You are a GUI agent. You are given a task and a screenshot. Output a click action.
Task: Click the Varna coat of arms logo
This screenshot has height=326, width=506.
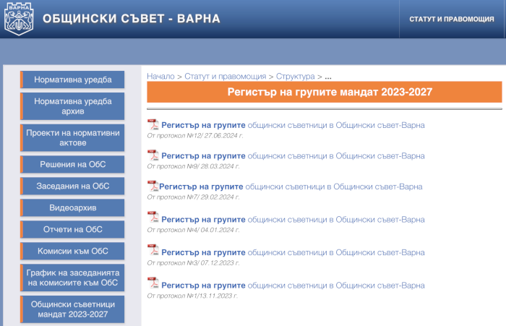(19, 19)
